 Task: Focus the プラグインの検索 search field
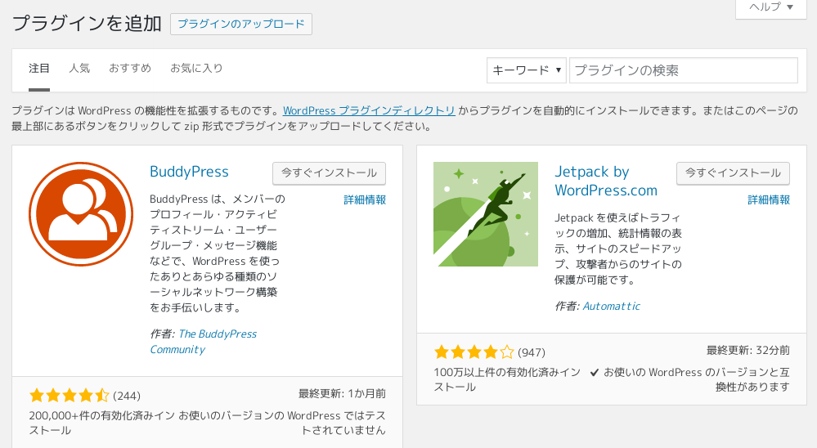(x=684, y=70)
